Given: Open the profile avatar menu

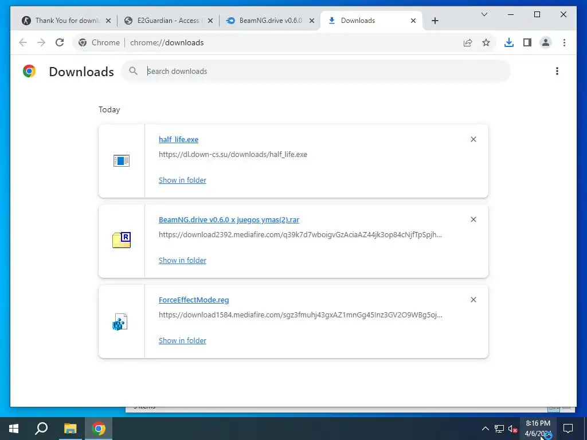Looking at the screenshot, I should tap(546, 42).
